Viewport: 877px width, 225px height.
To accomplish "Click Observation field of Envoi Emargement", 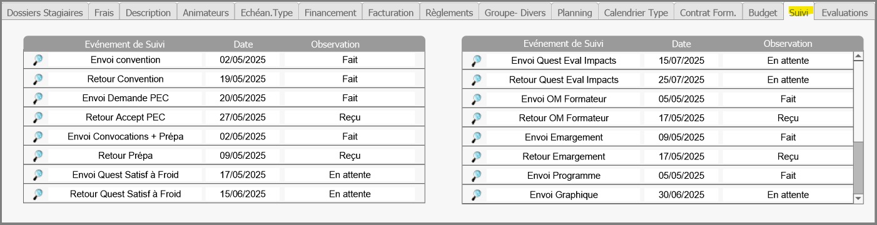I will coord(788,137).
